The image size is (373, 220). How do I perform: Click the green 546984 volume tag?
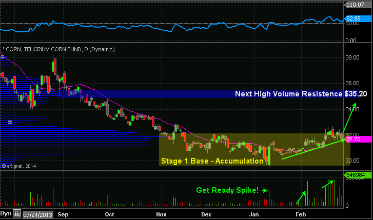tap(358, 175)
